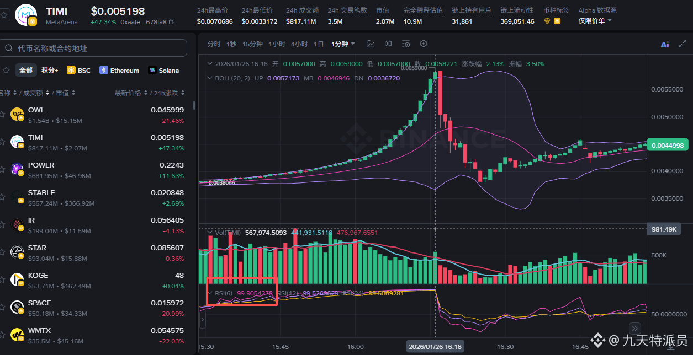Click the POWER token icon
Screen dimensions: 693x355
pyautogui.click(x=17, y=169)
